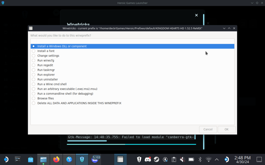Select Delete ALL DATA AND APPLICATIONS option
This screenshot has width=265, height=165.
click(x=132, y=103)
